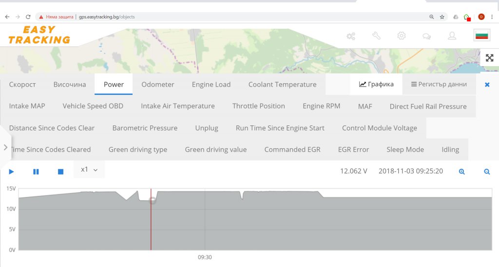Reload the page in the browser
499x267 pixels.
(x=28, y=17)
